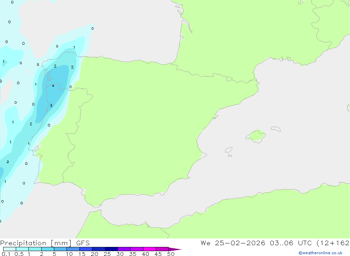Image resolution: width=350 pixels, height=256 pixels.
Task: Click the 2–5 mm legend swatch
Action: coord(48,249)
